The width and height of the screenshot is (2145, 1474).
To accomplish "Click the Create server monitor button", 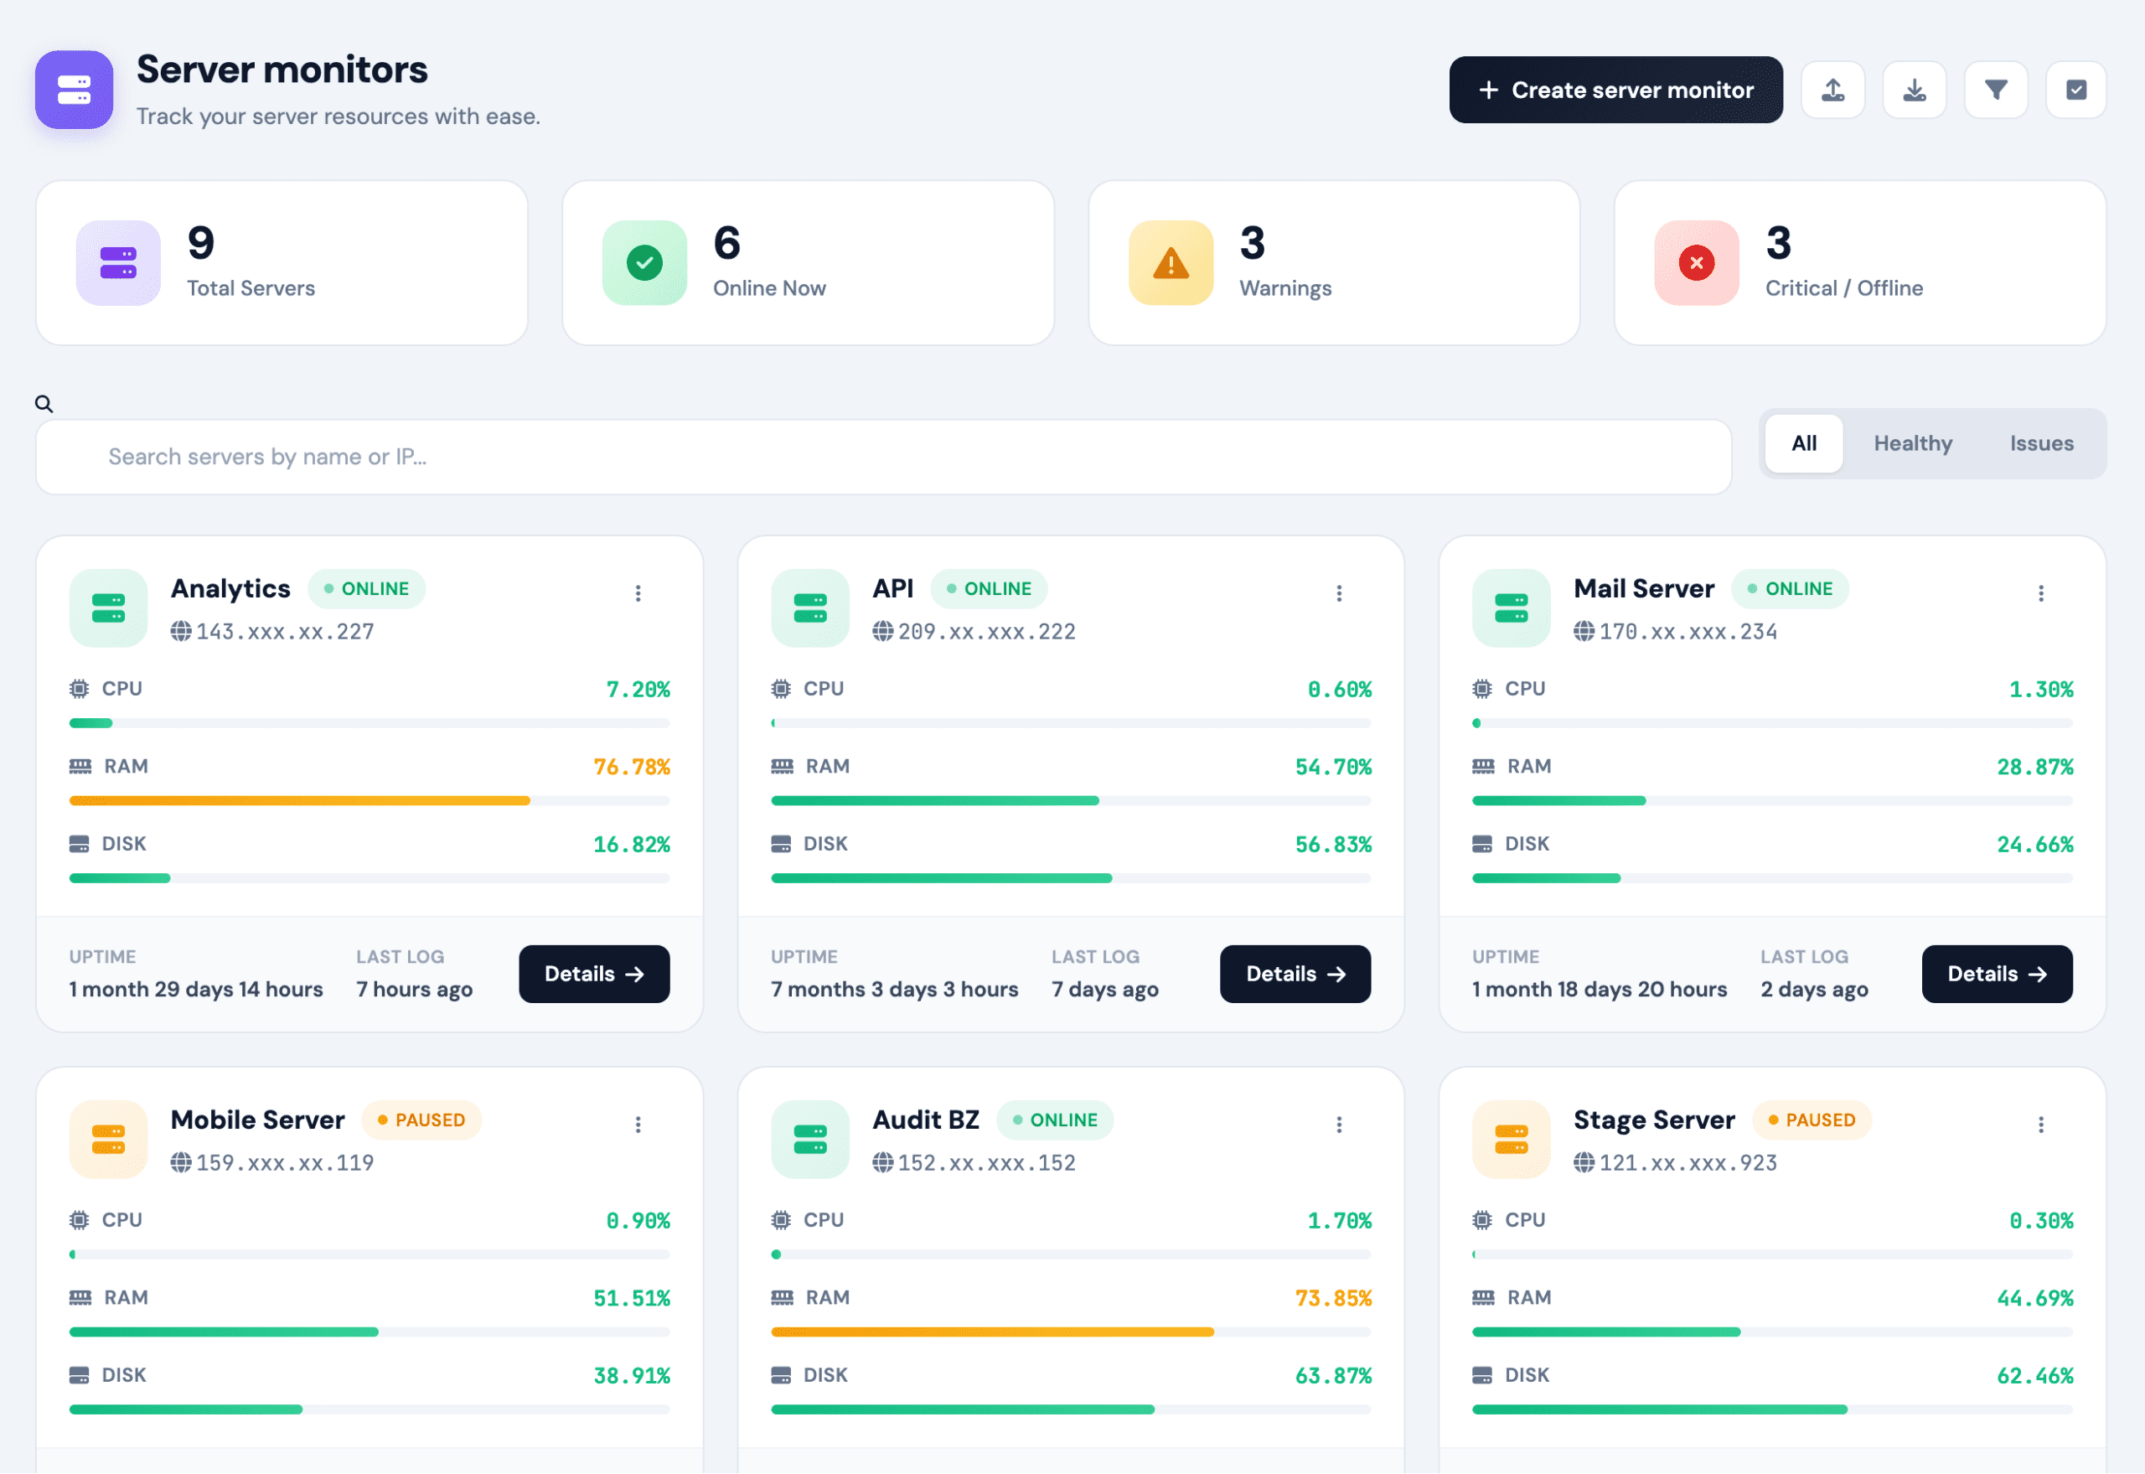I will coord(1616,90).
